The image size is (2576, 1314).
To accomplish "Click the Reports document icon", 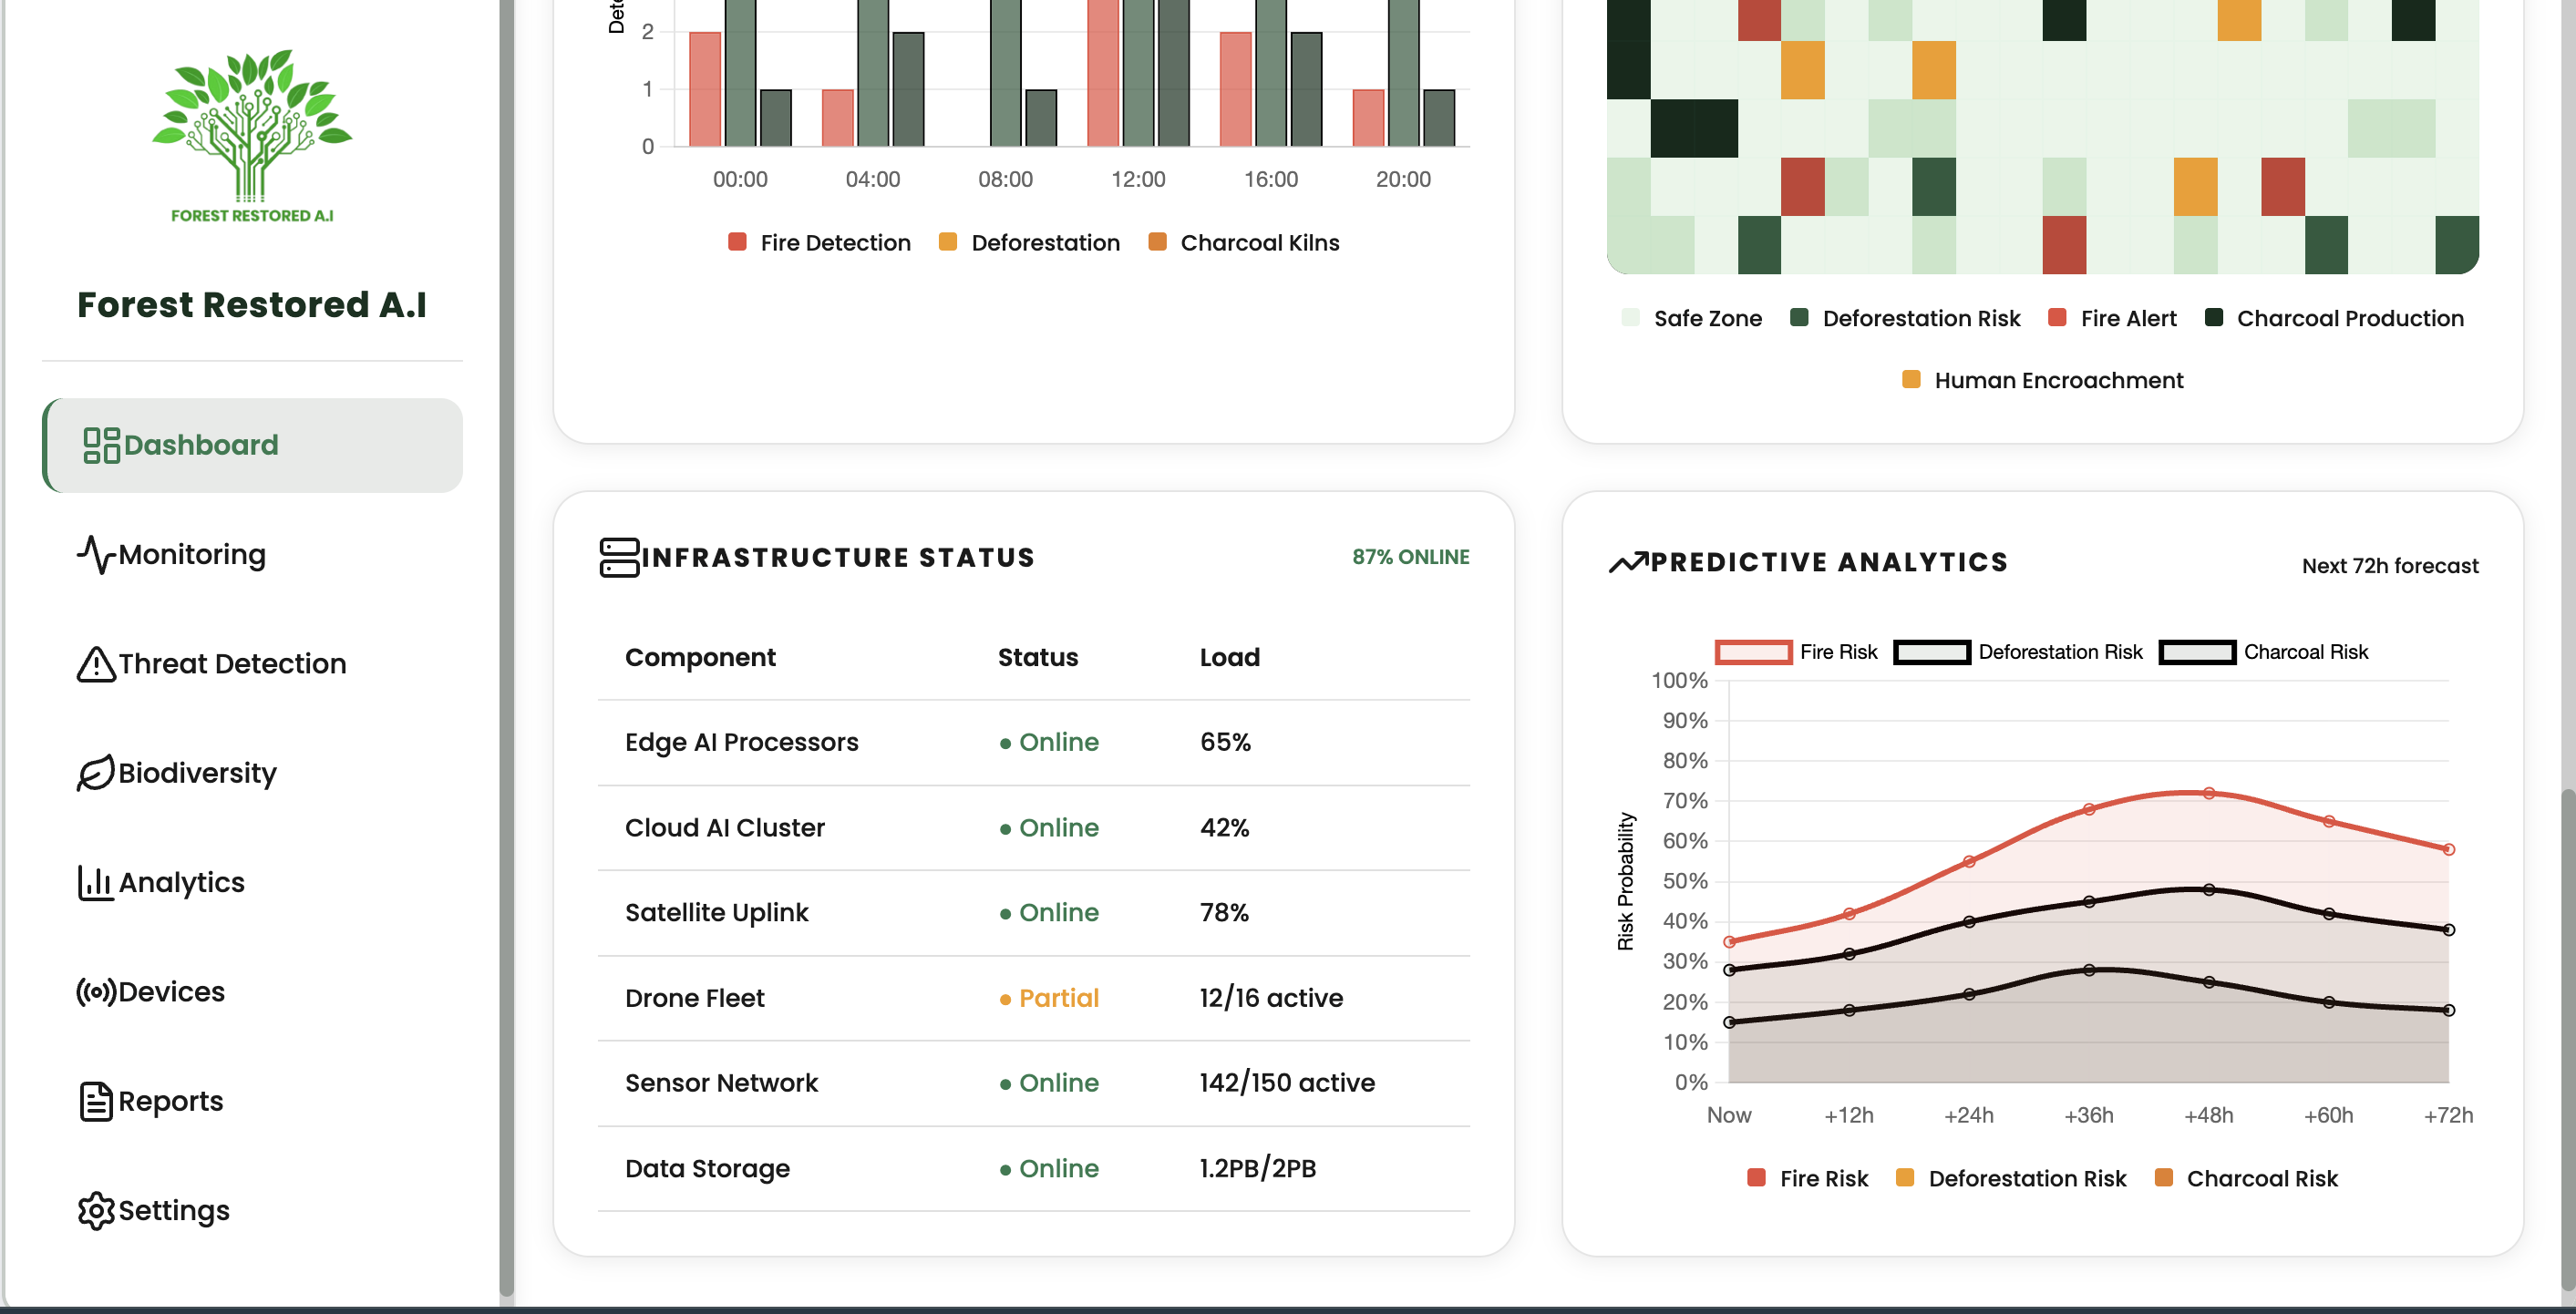I will click(x=96, y=1101).
